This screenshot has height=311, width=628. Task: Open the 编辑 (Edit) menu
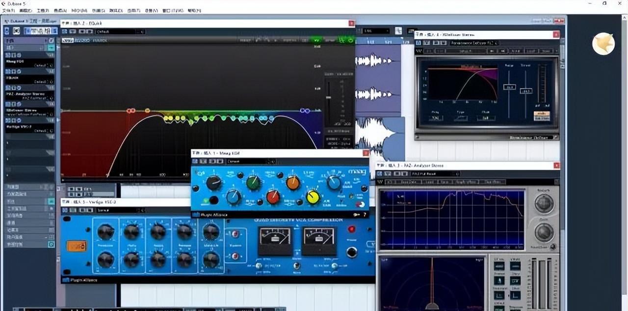click(26, 10)
